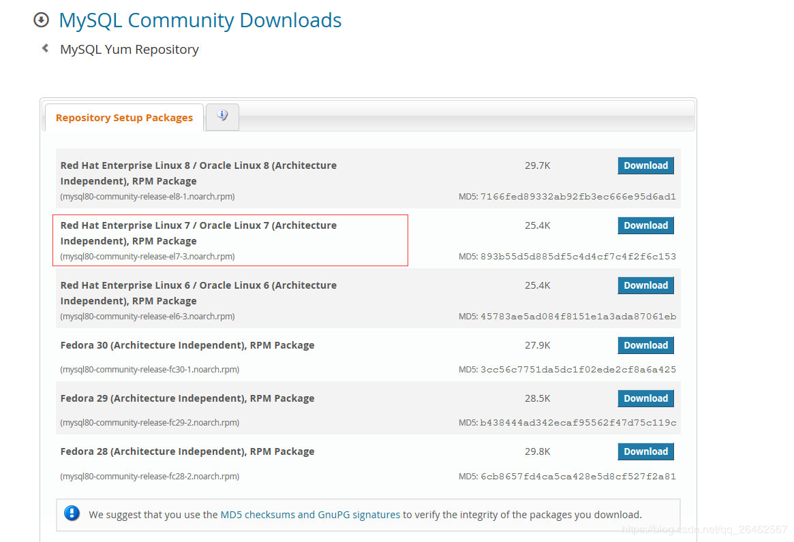Click the Red Hat Enterprise Linux 8 package title
794x542 pixels.
[198, 173]
